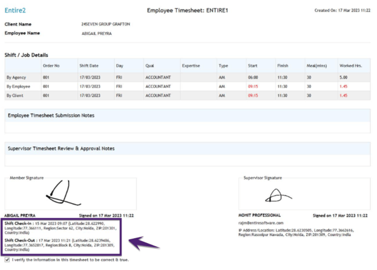Click the Entire2 logo
Viewport: 377px width, 270px height.
(x=15, y=11)
